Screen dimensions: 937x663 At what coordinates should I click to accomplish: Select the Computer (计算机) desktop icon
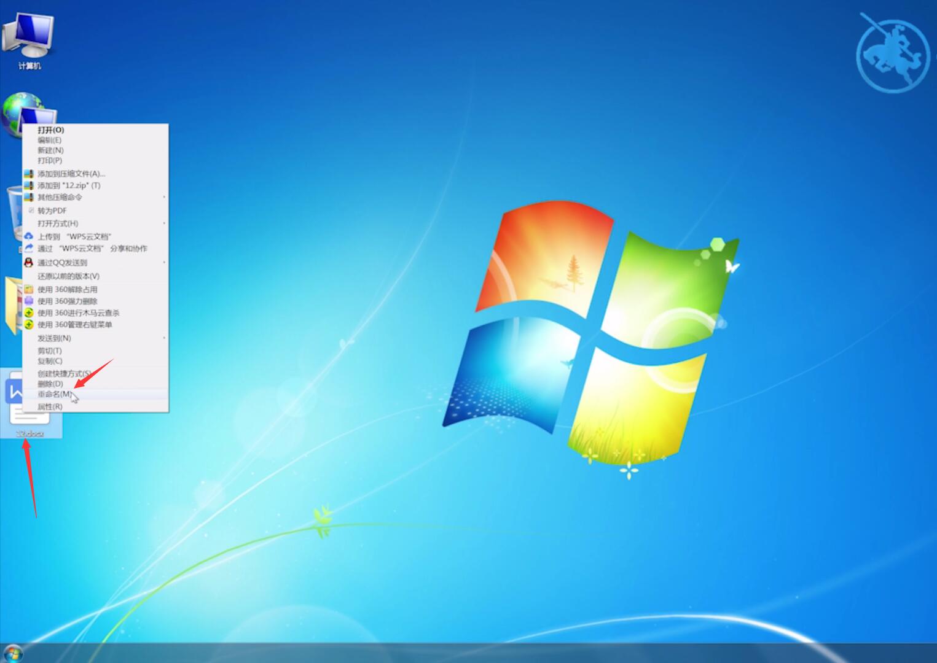29,41
